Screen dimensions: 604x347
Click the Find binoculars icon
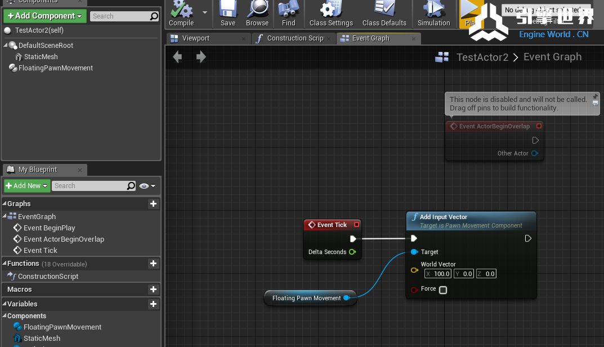click(x=289, y=14)
